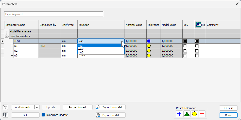Click the Consumed by cell reading TEST
241x120 pixels.
tap(50, 46)
